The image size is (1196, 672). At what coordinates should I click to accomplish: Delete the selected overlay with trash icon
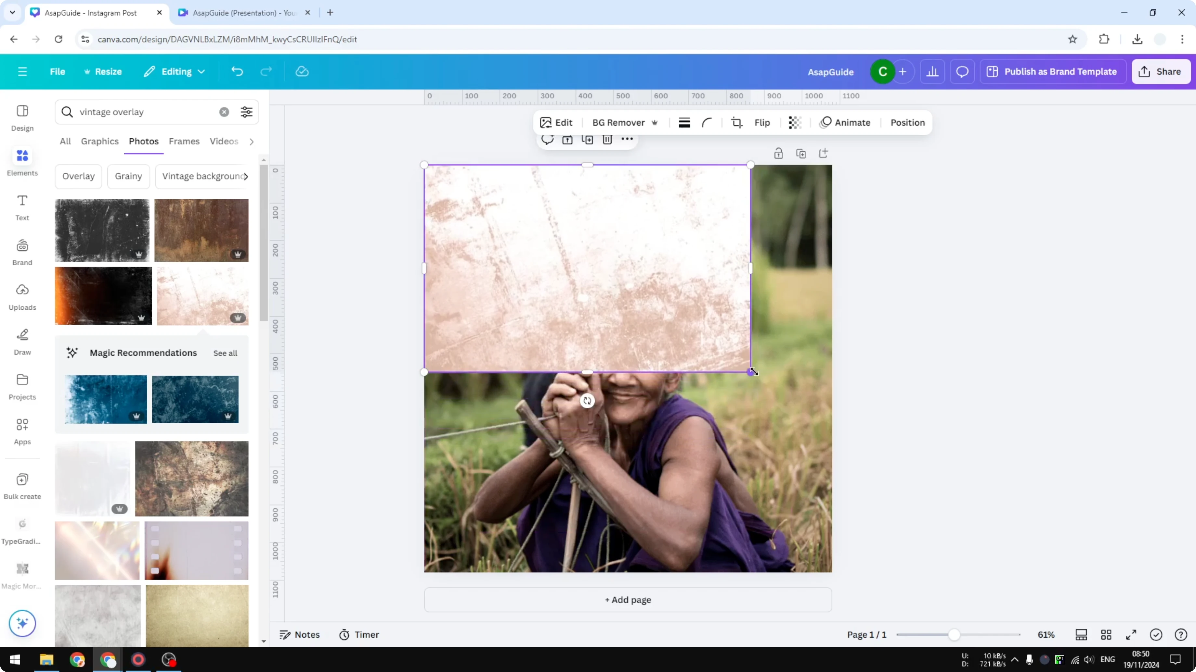pos(607,139)
